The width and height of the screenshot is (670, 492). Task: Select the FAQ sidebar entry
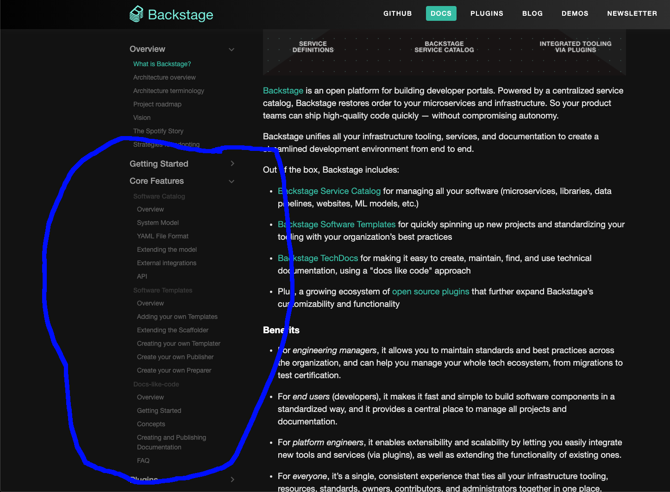143,461
